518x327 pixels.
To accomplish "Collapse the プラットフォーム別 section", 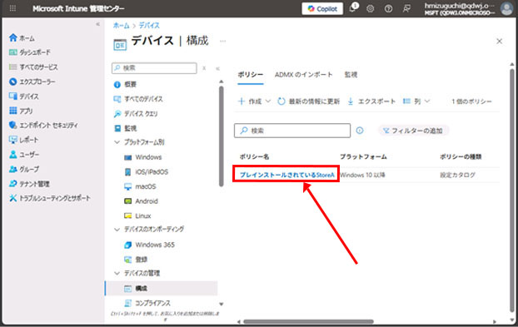I will pos(117,142).
